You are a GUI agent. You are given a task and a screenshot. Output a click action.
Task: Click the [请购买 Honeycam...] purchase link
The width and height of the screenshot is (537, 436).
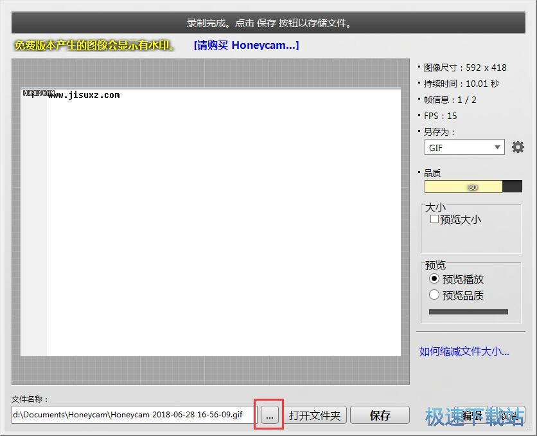tap(246, 45)
